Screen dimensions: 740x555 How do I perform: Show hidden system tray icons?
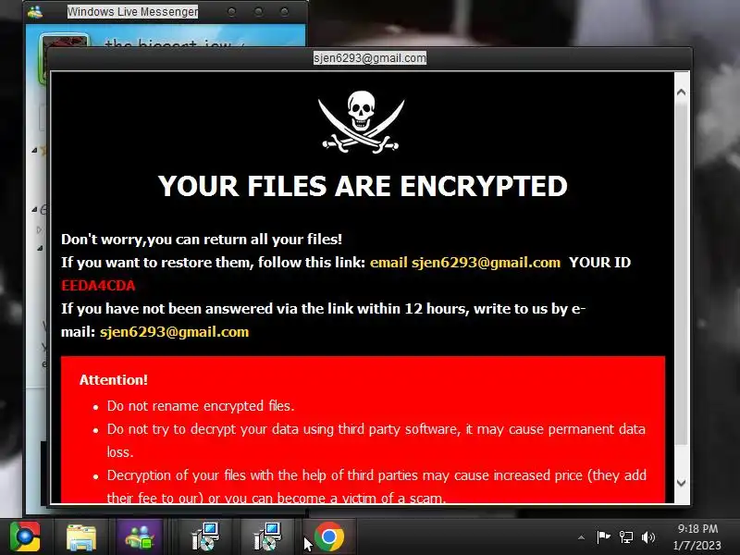[x=582, y=537]
